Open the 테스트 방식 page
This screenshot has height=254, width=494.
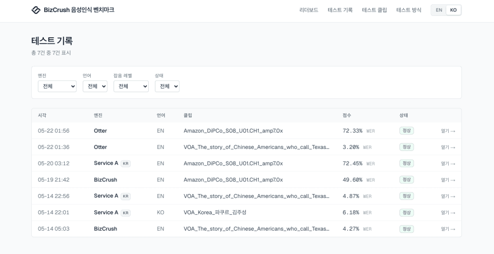pyautogui.click(x=408, y=10)
